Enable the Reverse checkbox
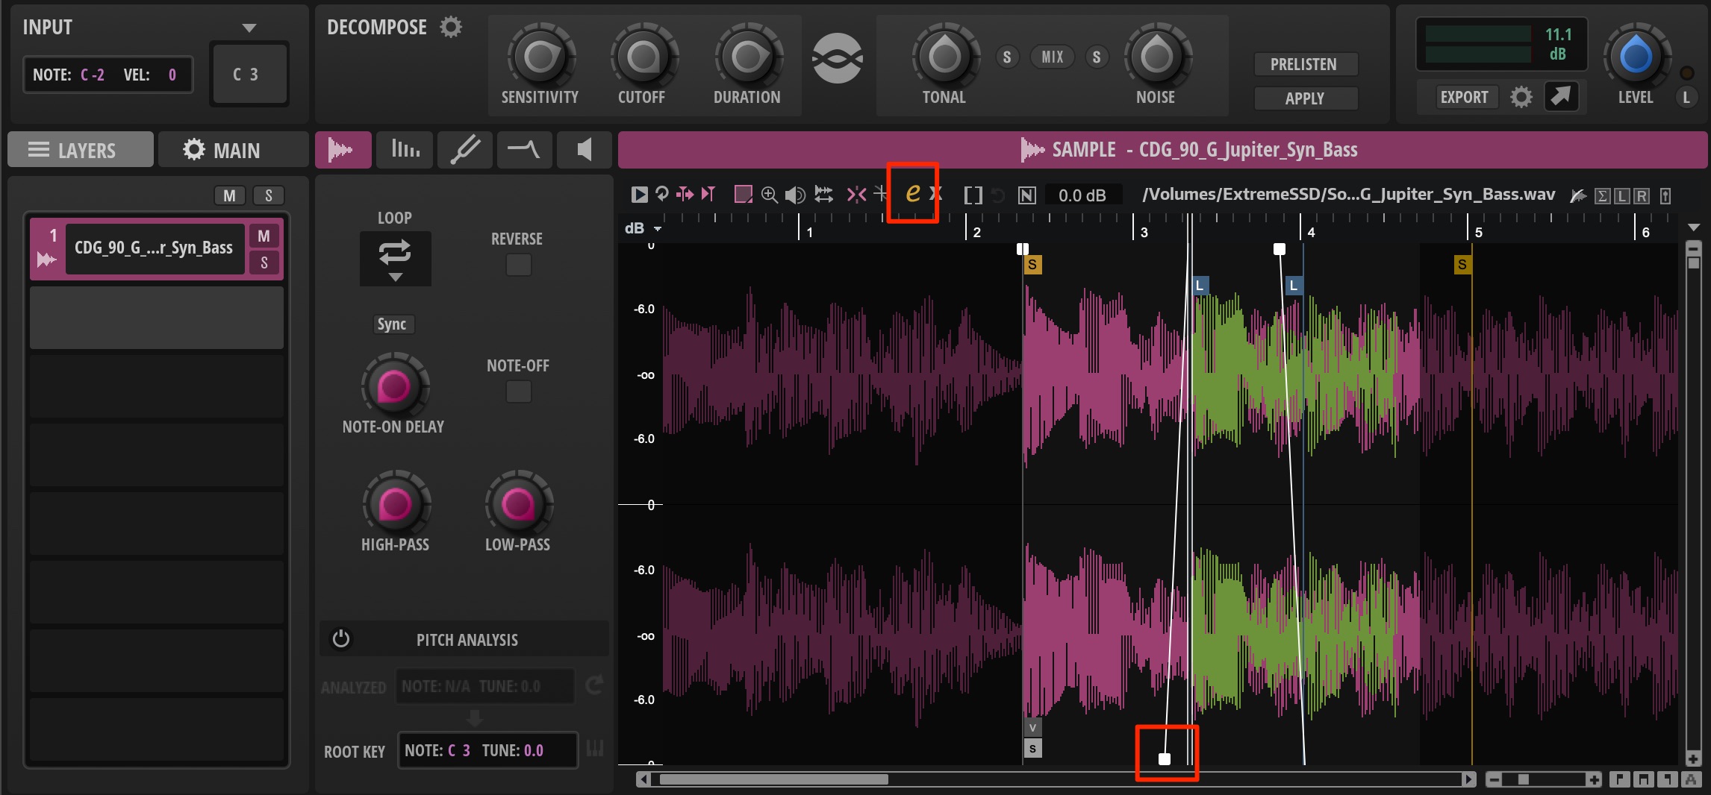1711x795 pixels. [519, 265]
